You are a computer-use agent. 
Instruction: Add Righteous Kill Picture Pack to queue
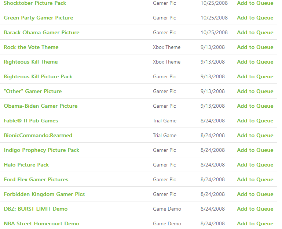click(x=255, y=76)
